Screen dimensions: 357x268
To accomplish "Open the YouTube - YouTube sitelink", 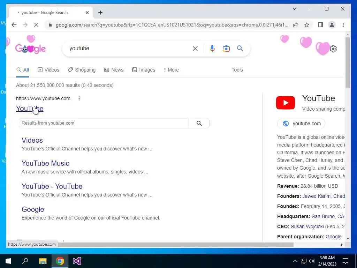I will click(x=52, y=186).
